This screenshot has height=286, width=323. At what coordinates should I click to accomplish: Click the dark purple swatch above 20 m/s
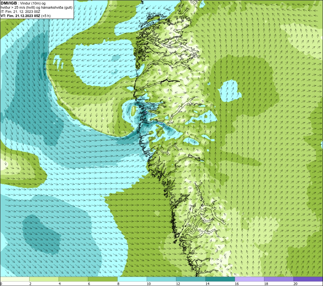click(x=308, y=279)
